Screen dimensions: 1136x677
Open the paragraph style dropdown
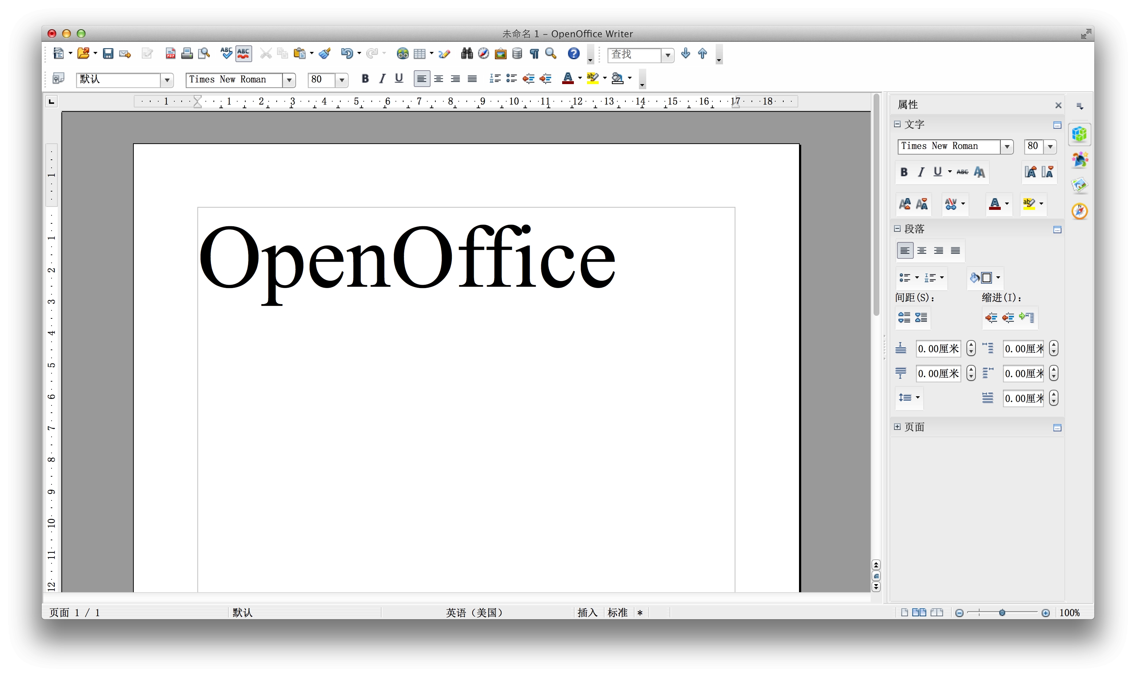[x=167, y=79]
